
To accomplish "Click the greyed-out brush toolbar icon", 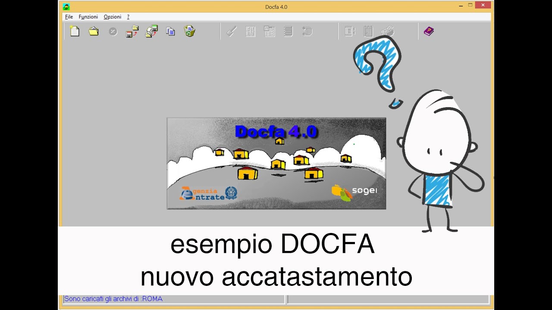I will 232,31.
